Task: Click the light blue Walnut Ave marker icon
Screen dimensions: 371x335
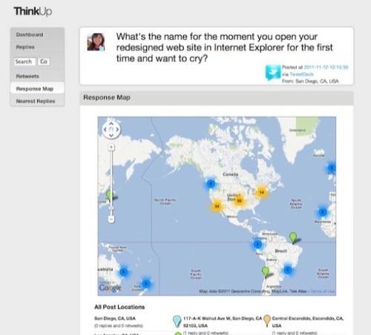Action: click(x=177, y=322)
